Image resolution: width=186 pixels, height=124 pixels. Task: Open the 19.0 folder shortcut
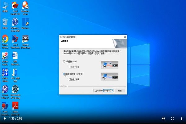click(x=15, y=75)
